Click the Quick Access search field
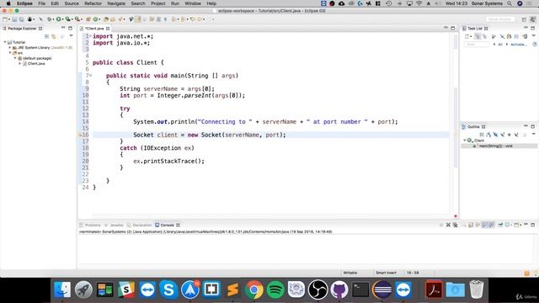Image resolution: width=539 pixels, height=303 pixels. 500,19
